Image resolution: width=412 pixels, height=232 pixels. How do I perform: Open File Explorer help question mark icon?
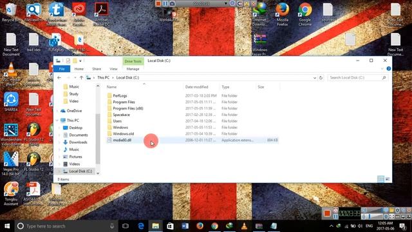point(389,69)
